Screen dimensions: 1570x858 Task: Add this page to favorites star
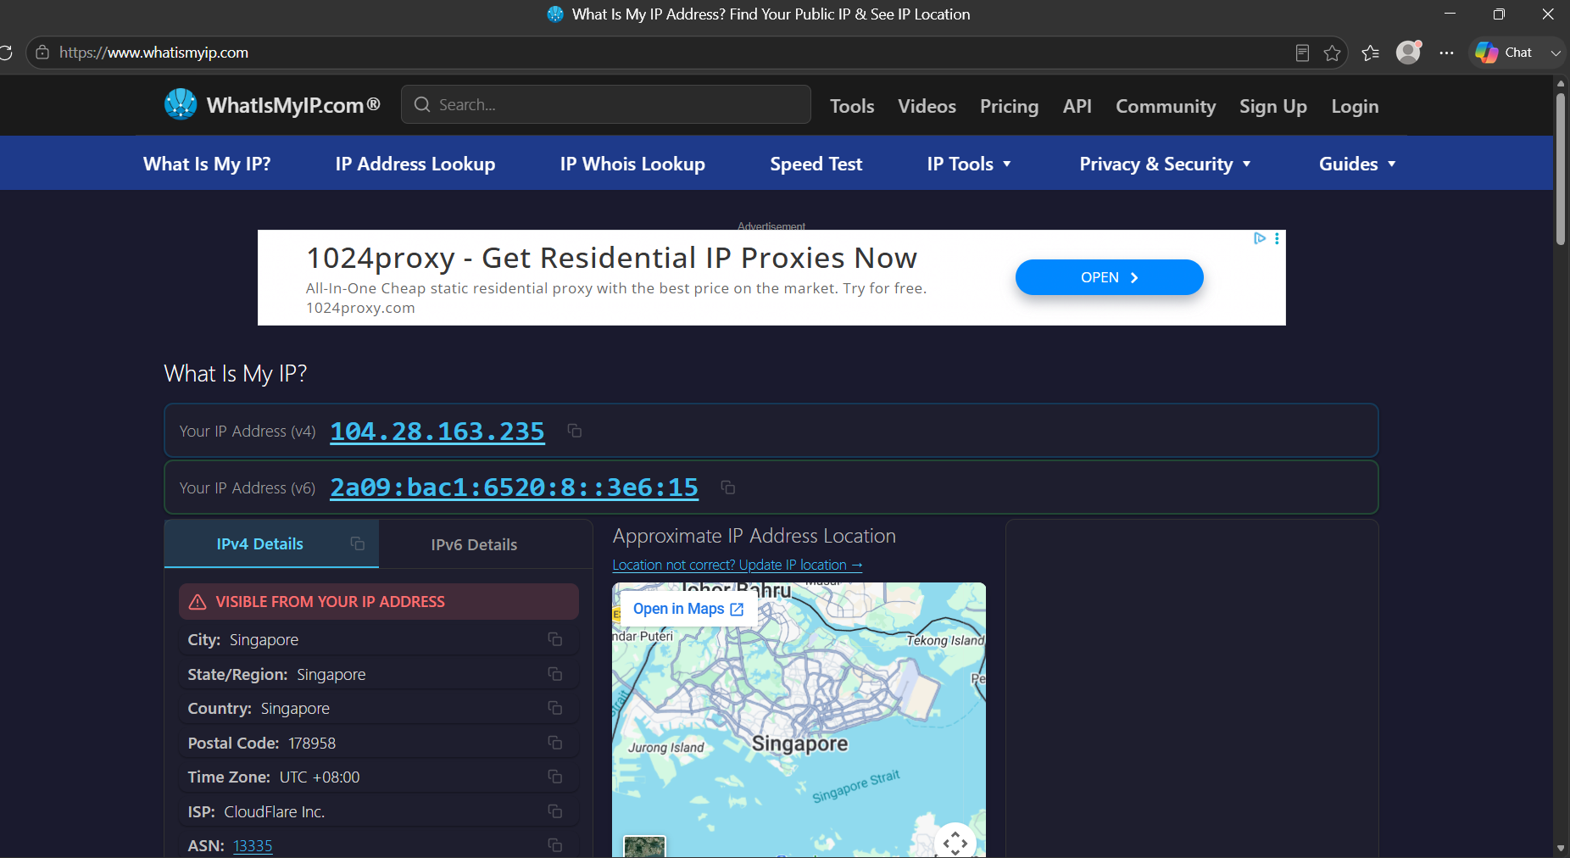(1332, 53)
